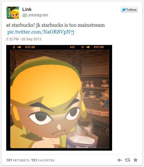
Task: Click the reply arrow icon
Action: pos(120,160)
